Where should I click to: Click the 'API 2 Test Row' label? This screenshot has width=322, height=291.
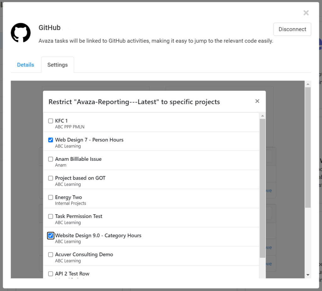pos(72,274)
